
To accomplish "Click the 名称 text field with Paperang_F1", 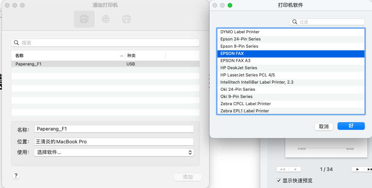I will click(114, 129).
